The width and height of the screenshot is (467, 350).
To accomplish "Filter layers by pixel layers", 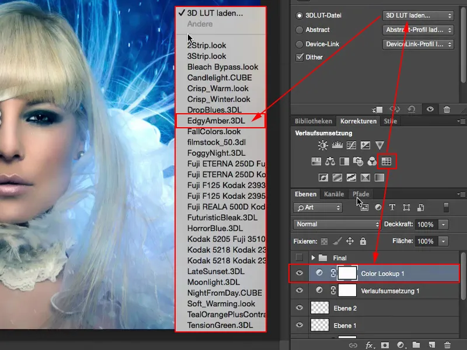I will click(x=364, y=208).
